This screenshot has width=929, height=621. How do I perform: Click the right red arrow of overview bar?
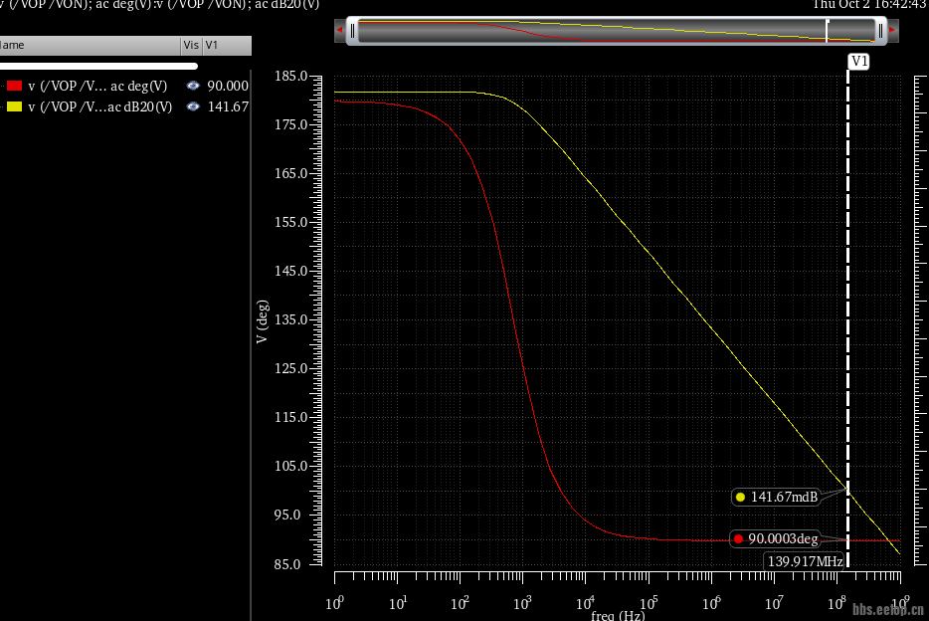(892, 31)
